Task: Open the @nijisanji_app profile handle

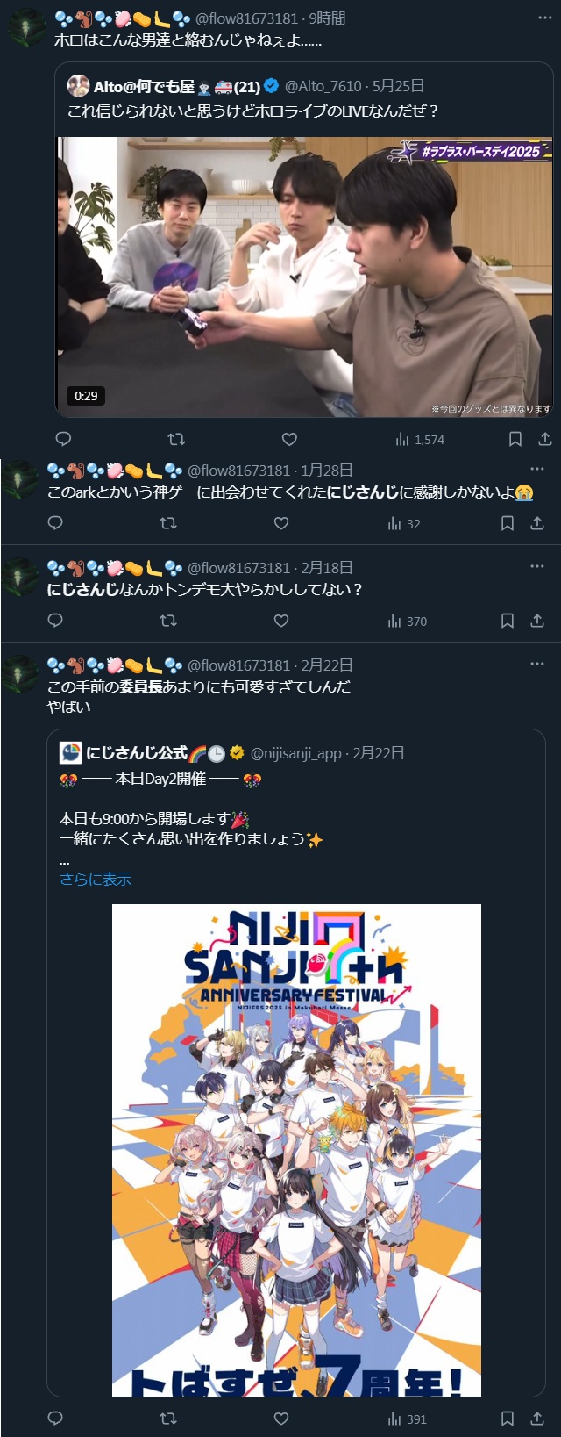Action: click(296, 753)
